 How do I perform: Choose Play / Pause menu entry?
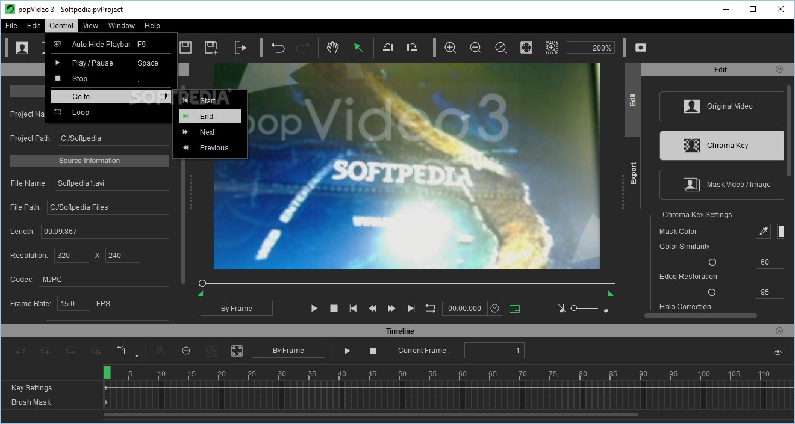(x=111, y=63)
